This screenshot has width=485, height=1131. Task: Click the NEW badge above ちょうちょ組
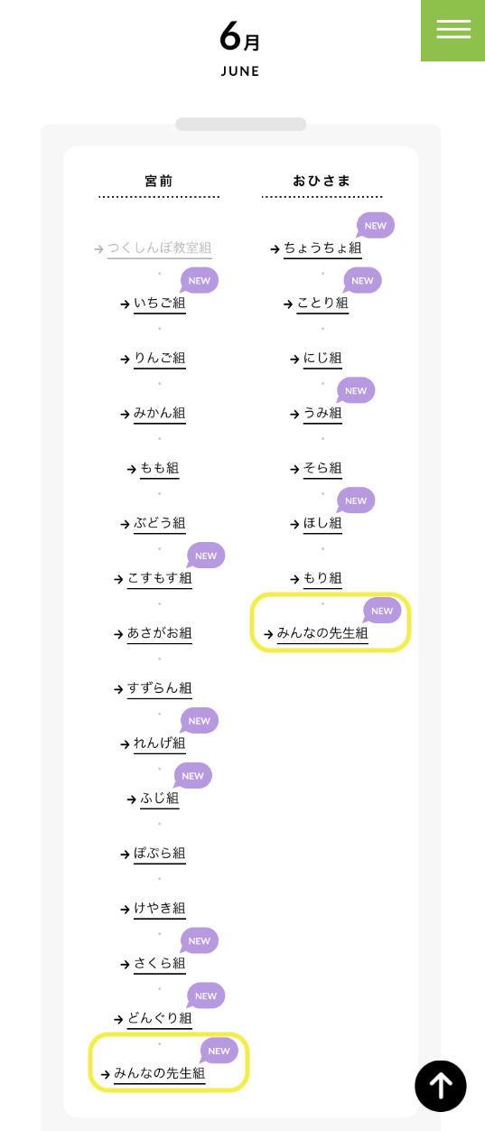pos(375,226)
